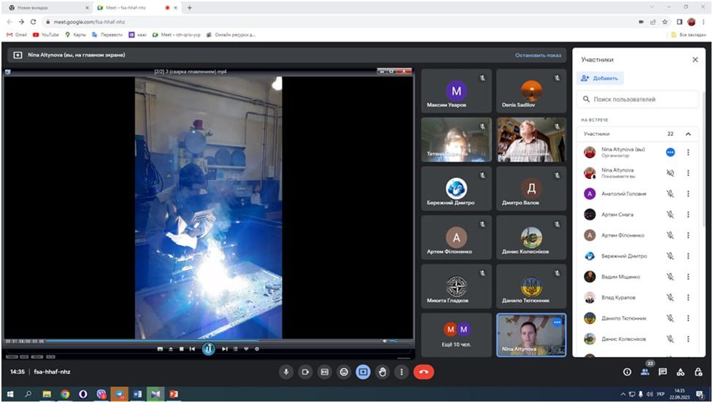
Task: Mute icon next to Анатолий Головня
Action: [x=670, y=193]
